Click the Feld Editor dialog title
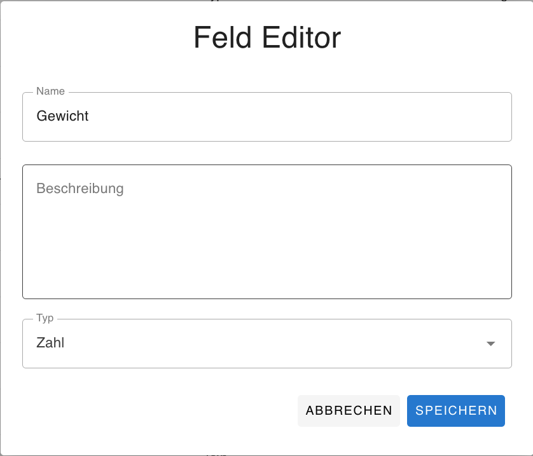533x456 pixels. pyautogui.click(x=266, y=38)
